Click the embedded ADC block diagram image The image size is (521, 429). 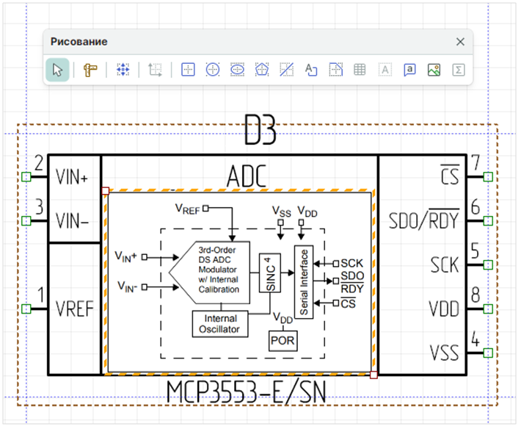(239, 283)
